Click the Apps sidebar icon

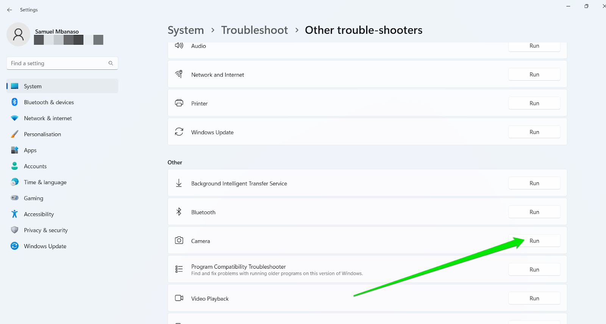coord(15,150)
